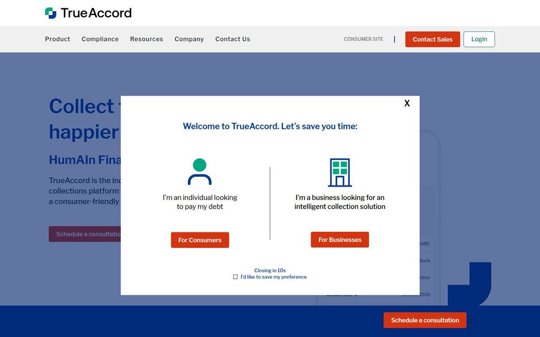Click Schedule a consultation in the bottom bar
This screenshot has width=540, height=337.
[x=425, y=320]
